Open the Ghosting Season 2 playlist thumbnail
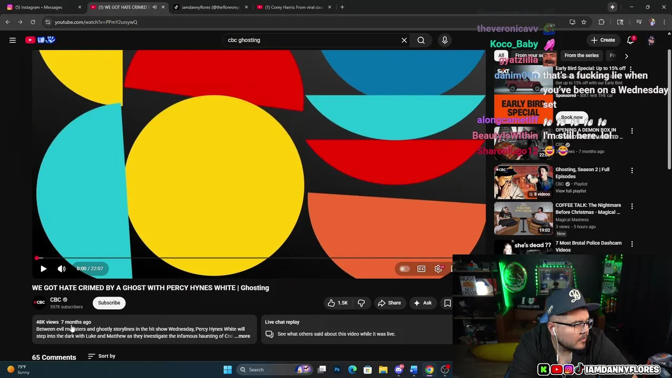 click(x=523, y=182)
